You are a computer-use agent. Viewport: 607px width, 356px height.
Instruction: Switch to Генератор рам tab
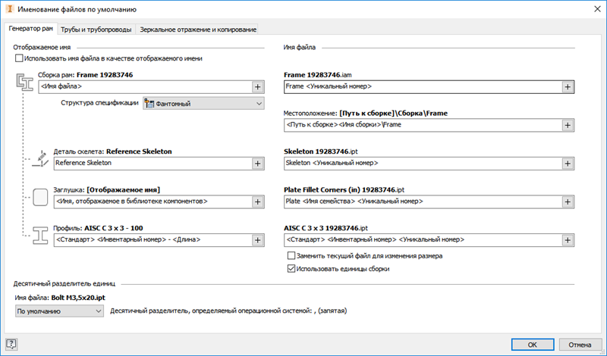pos(31,29)
